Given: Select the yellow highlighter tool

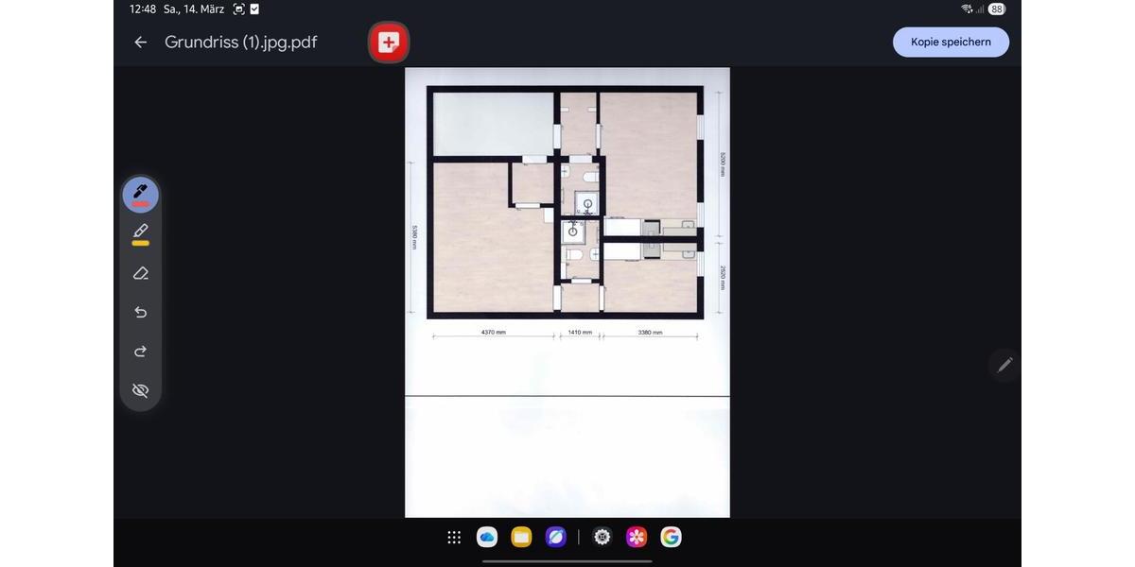Looking at the screenshot, I should (140, 233).
